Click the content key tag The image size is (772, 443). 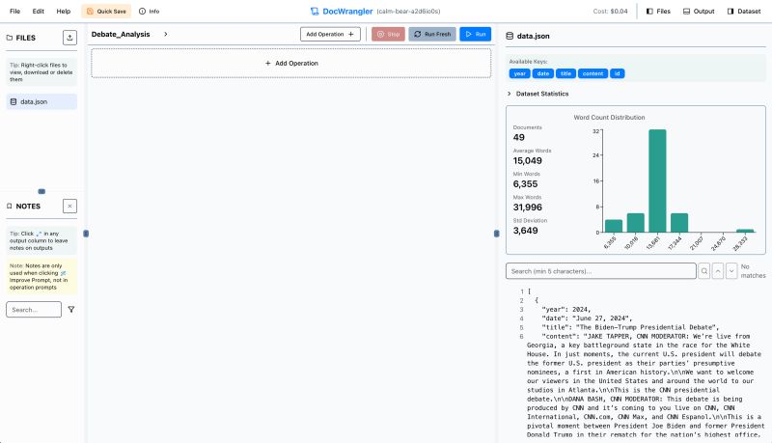click(593, 73)
